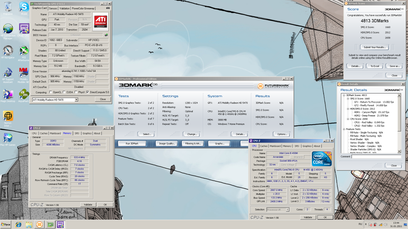The image size is (408, 229).
Task: Switch to GPU-Z on the taskbar
Action: [x=50, y=224]
